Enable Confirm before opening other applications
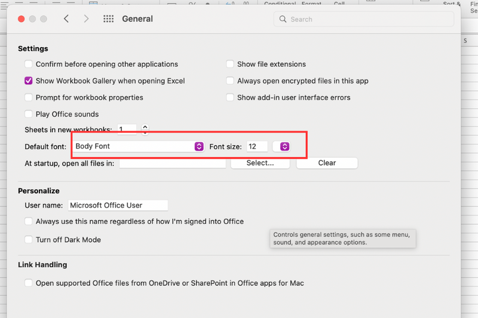 (x=28, y=64)
